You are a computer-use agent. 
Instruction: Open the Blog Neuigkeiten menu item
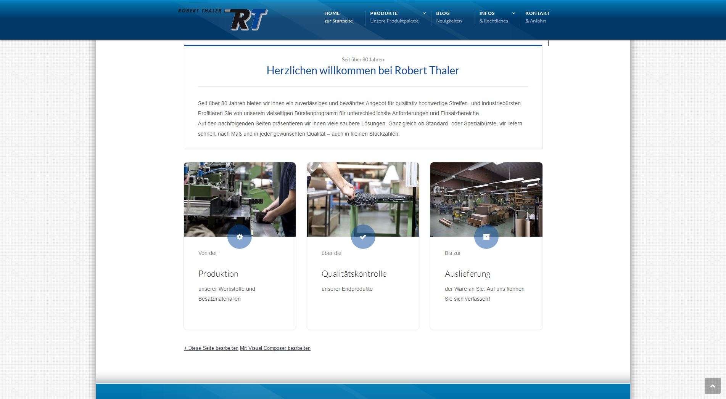tap(449, 17)
